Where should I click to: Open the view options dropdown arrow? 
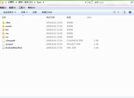click(118, 12)
